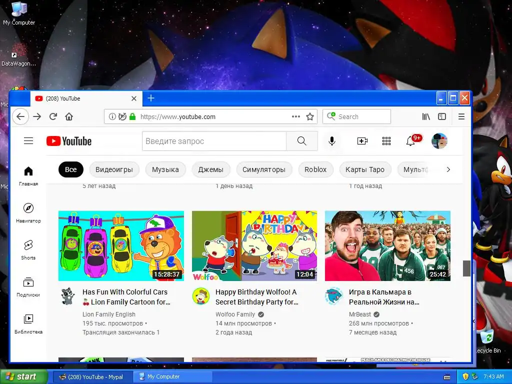The image size is (512, 384).
Task: Click title Игра в Кальмара в Реальной Жизни
Action: click(x=384, y=297)
